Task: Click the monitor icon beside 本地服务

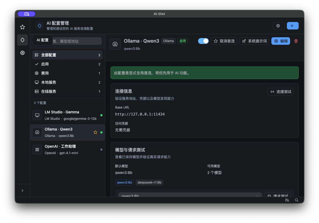Action: [37, 82]
